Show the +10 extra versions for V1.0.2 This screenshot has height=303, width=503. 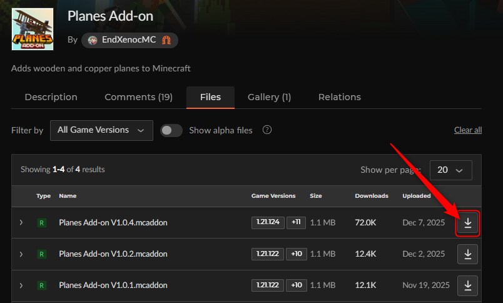[296, 254]
